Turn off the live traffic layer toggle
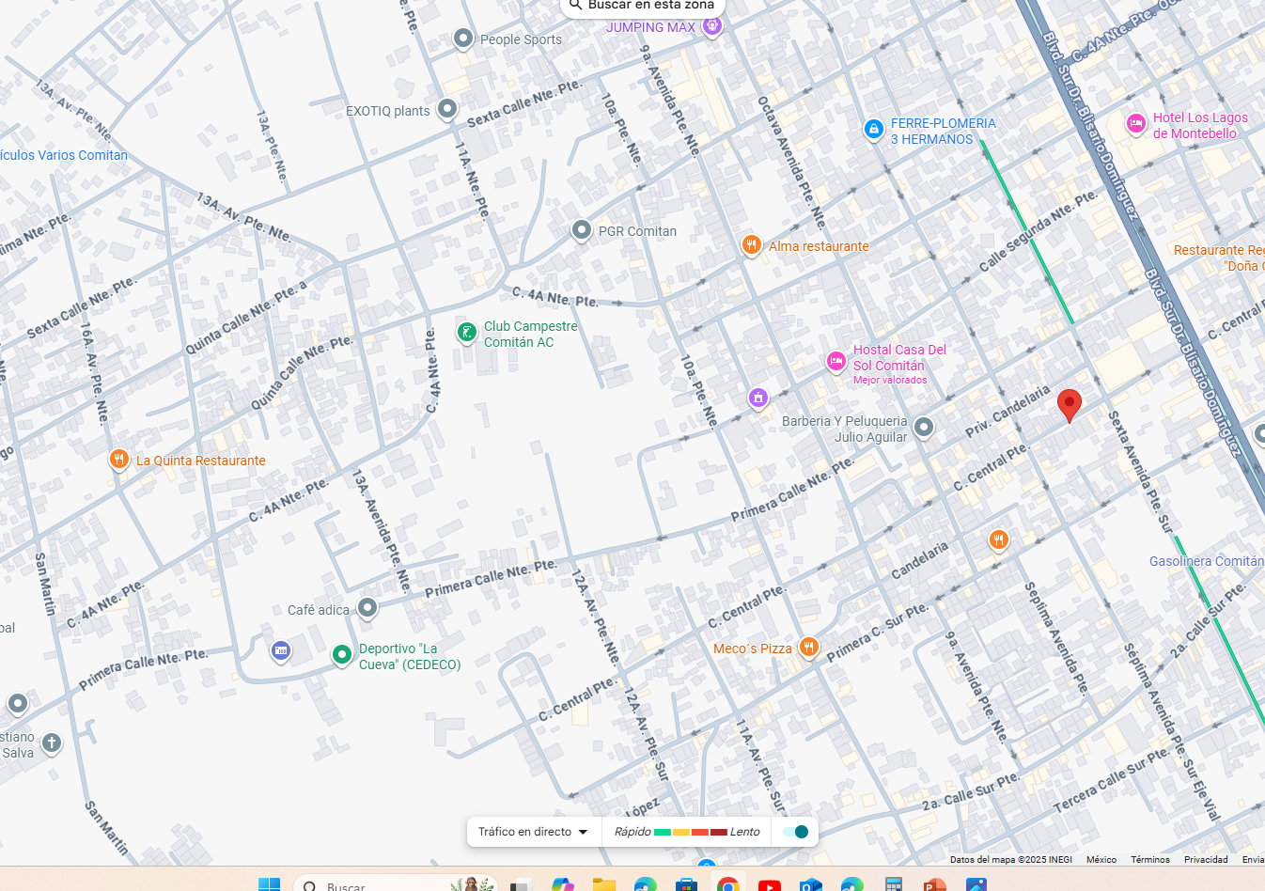1265x891 pixels. tap(795, 832)
